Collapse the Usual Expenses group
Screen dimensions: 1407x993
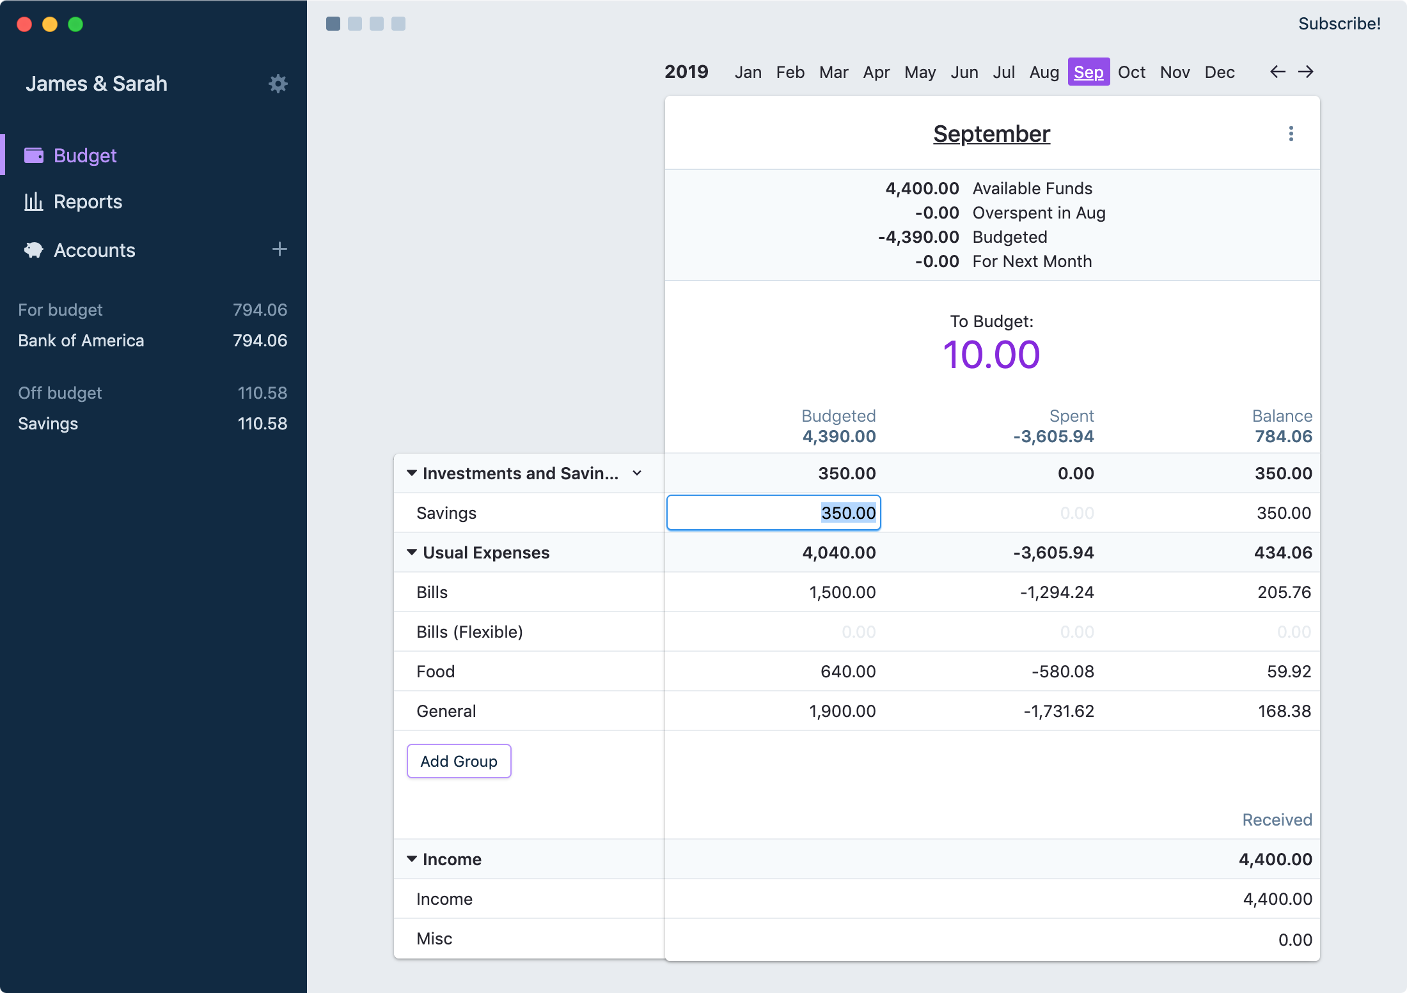tap(412, 552)
